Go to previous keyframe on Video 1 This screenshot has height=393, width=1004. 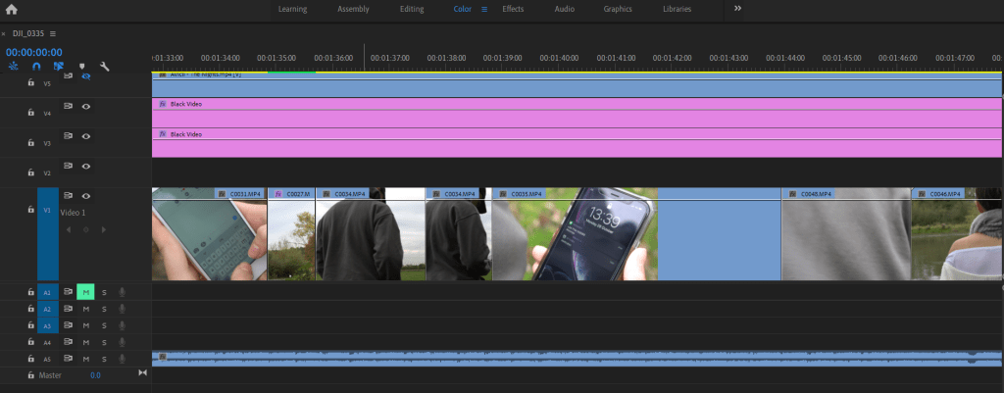(69, 229)
